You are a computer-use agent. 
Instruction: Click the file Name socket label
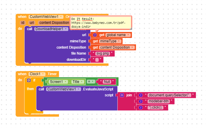79,53
